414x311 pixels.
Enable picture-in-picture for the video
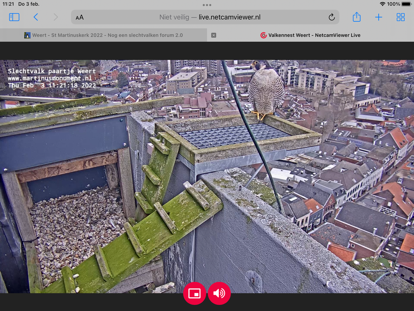coord(195,293)
